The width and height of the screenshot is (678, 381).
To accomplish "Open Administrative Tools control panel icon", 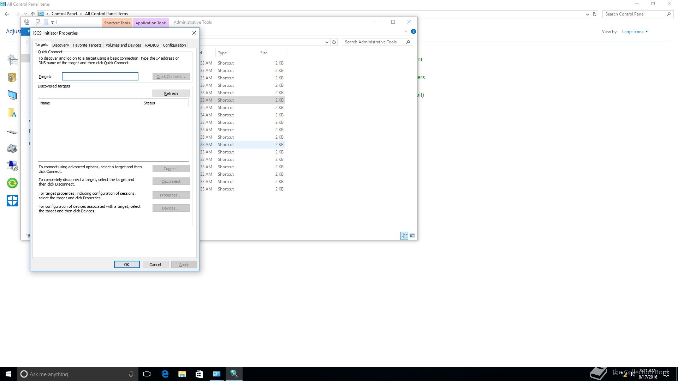I will (x=12, y=60).
